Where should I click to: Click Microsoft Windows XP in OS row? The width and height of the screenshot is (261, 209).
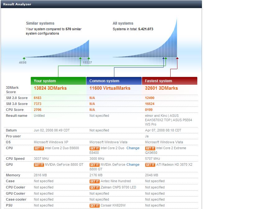(x=51, y=142)
